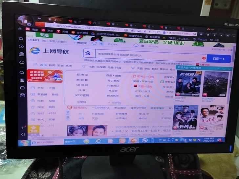Click the main Baidu search input
Viewport: 239px width, 179px height.
[x=151, y=56]
